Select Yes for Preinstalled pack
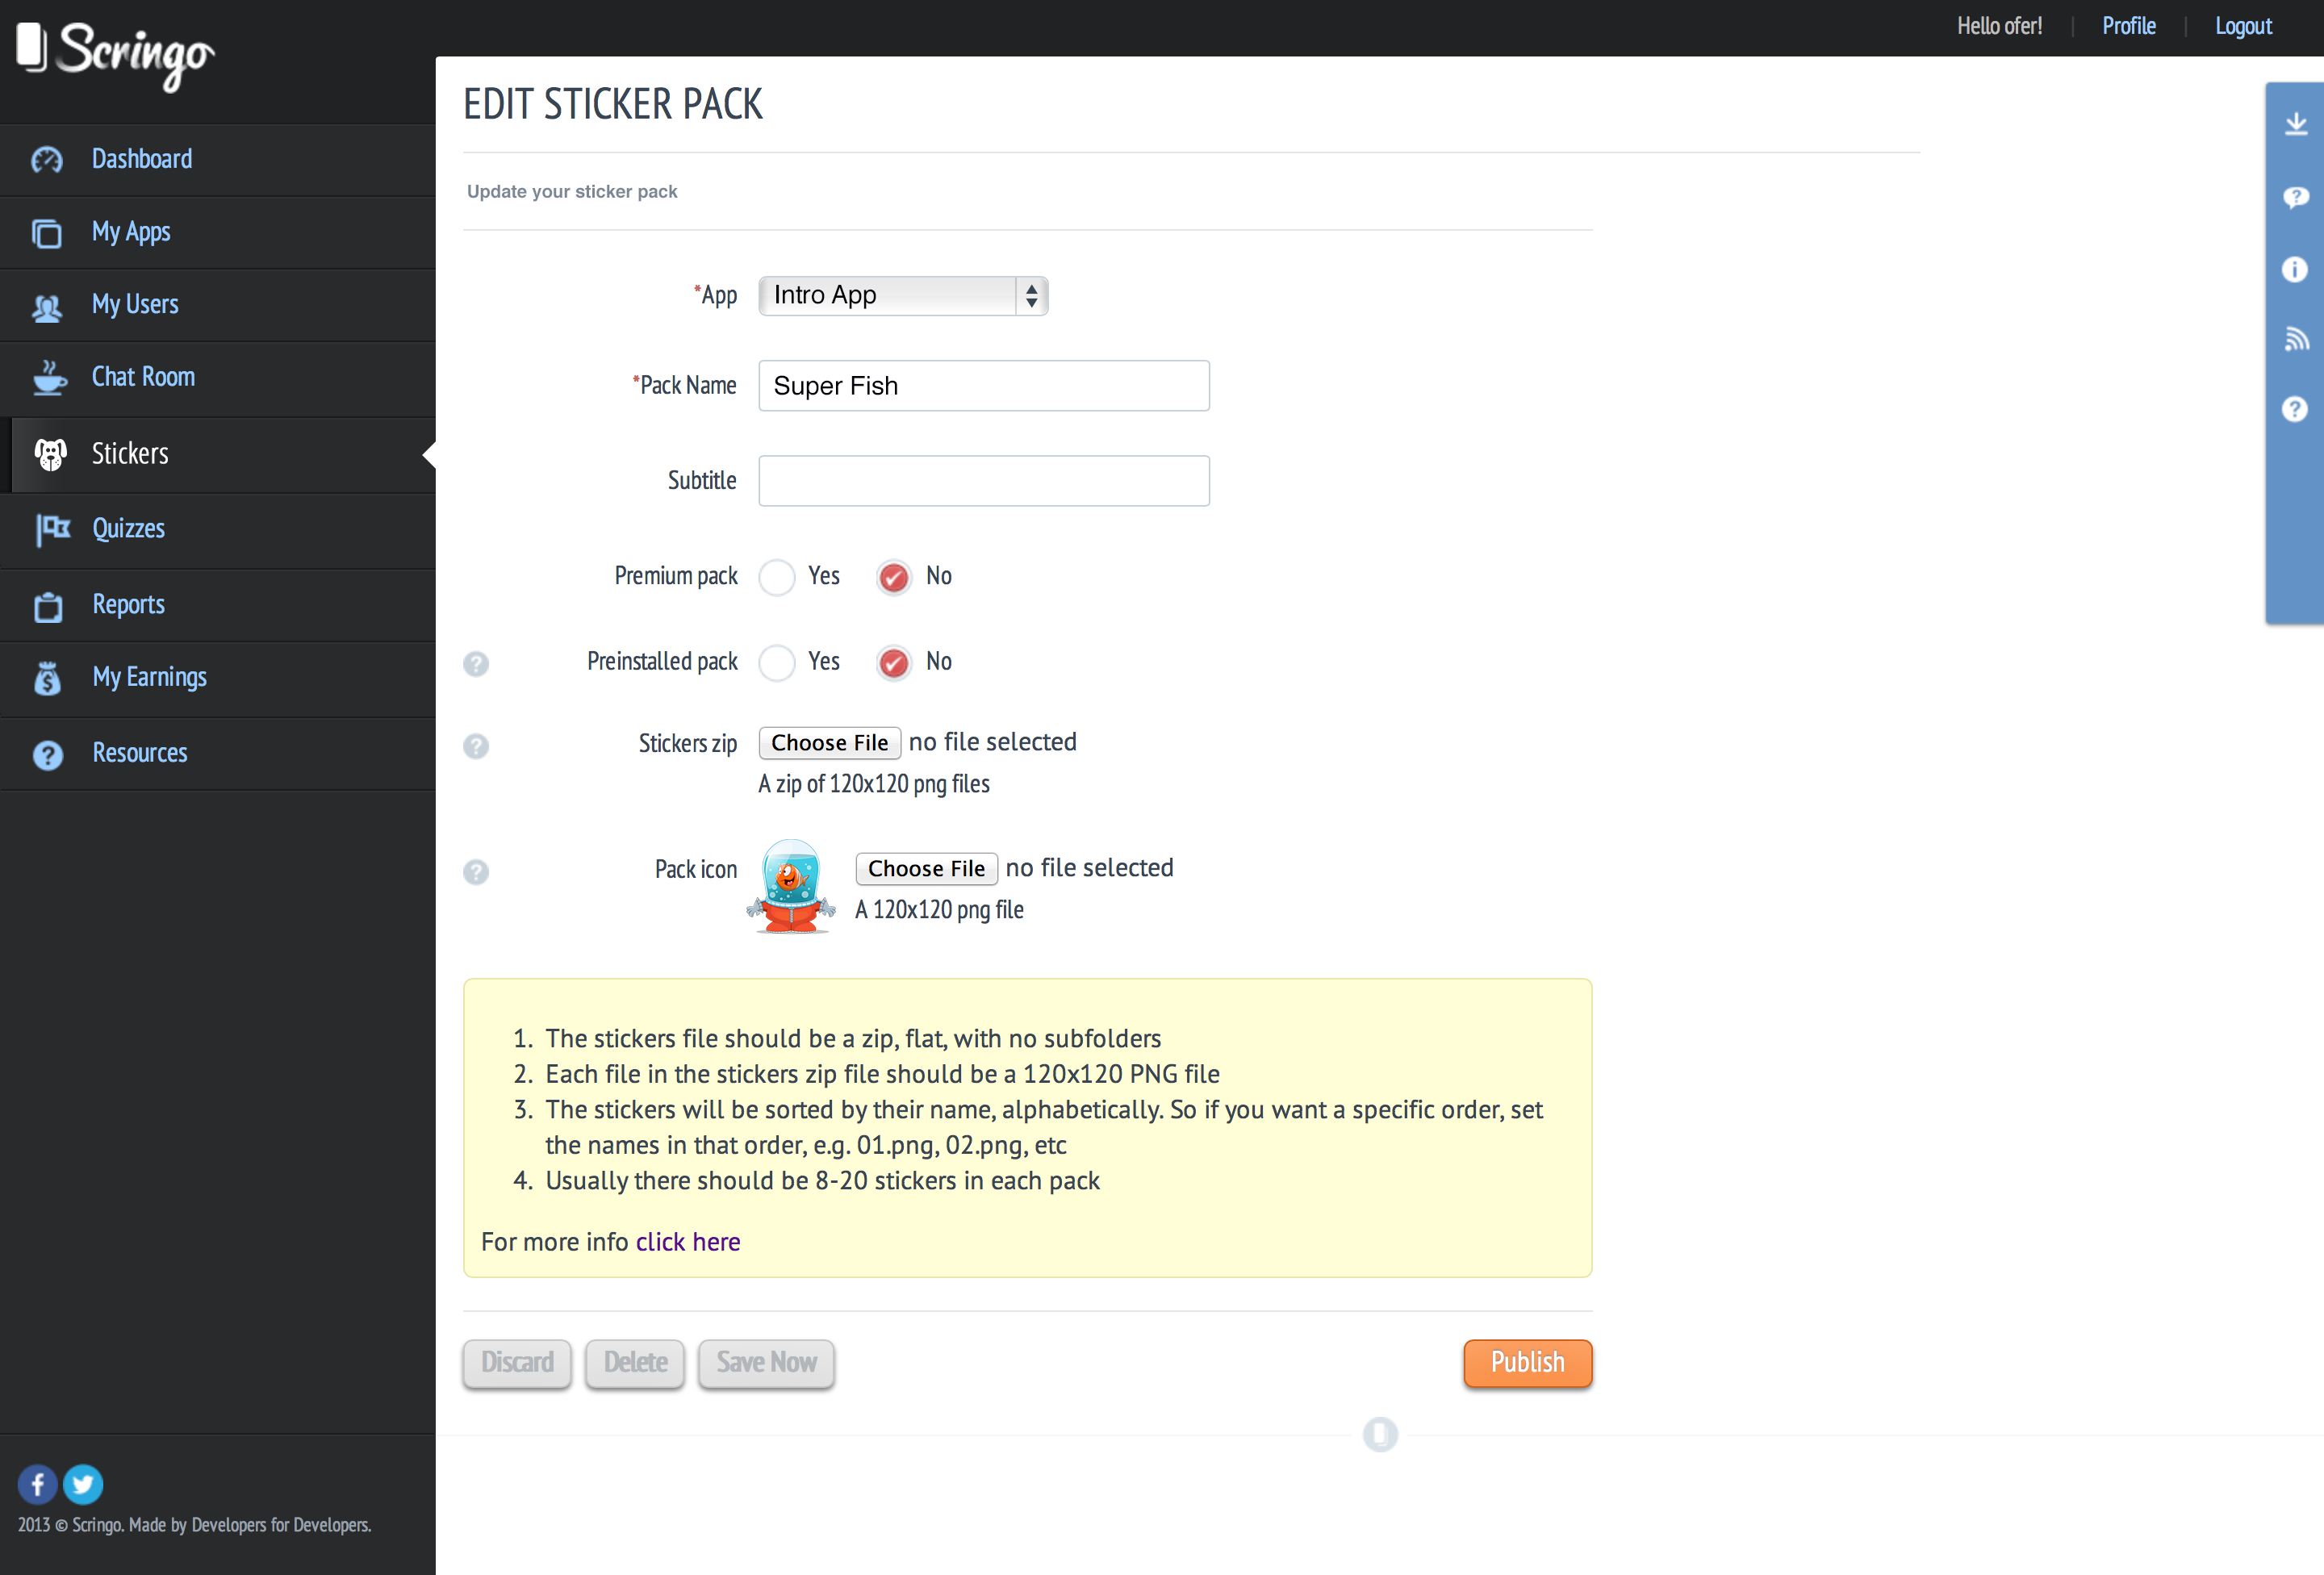The image size is (2324, 1575). 777,662
